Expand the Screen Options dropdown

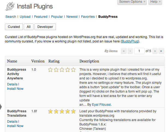pyautogui.click(x=132, y=2)
